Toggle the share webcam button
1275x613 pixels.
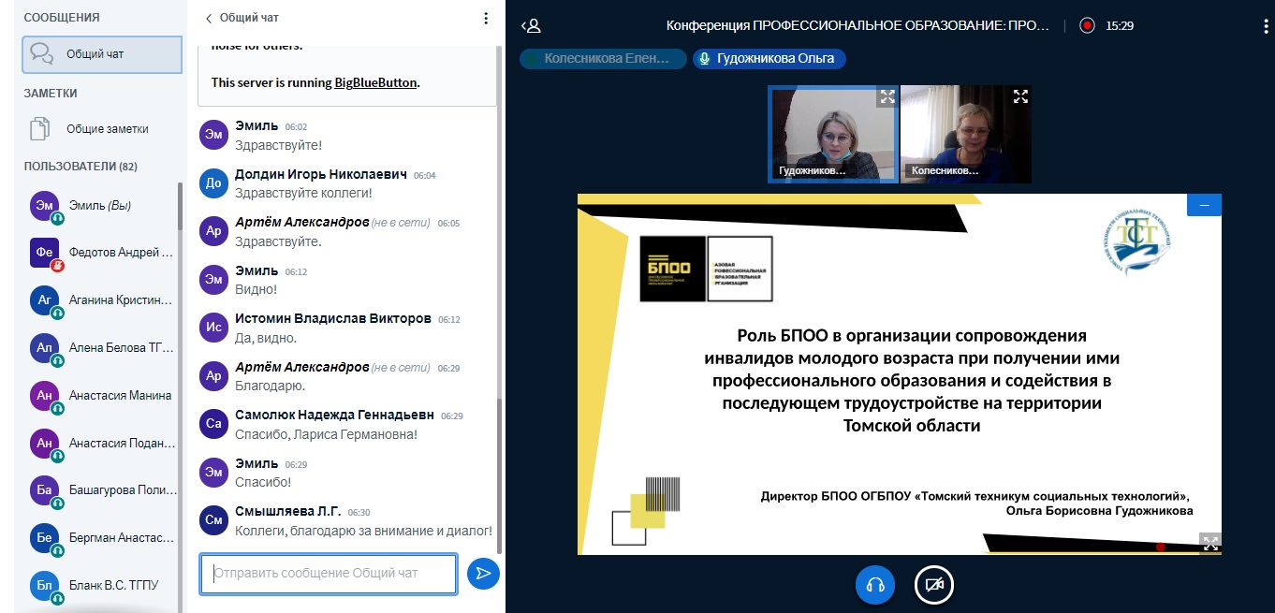[x=933, y=585]
